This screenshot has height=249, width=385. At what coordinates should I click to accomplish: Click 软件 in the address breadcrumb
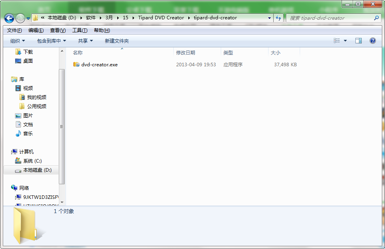[91, 18]
